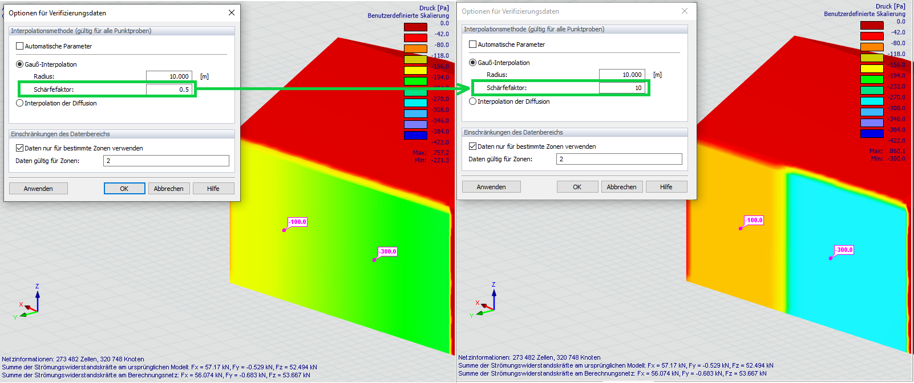Viewport: 914px width, 383px height.
Task: Click XYZ axis triad in left view
Action: point(27,302)
